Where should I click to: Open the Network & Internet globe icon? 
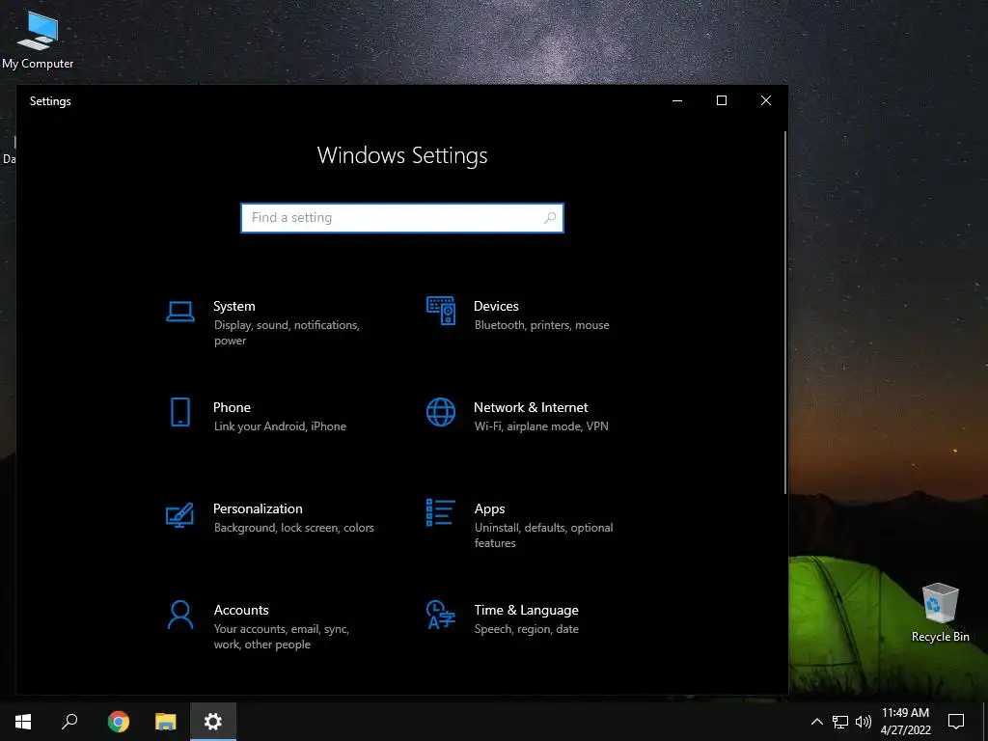coord(440,412)
